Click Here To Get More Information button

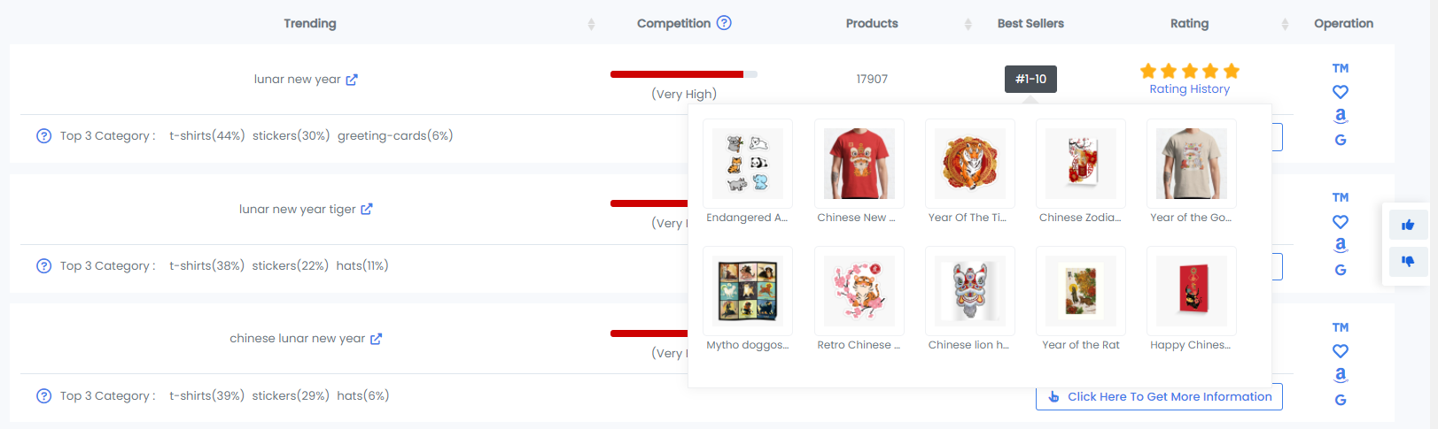tap(1159, 396)
